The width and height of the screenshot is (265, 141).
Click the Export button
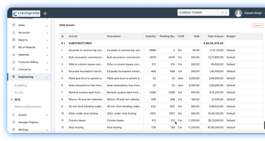[257, 25]
